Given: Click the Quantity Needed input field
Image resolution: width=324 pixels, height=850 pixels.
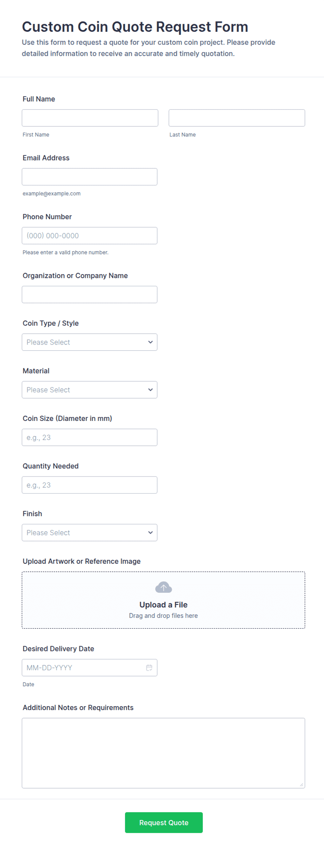Looking at the screenshot, I should (x=90, y=485).
